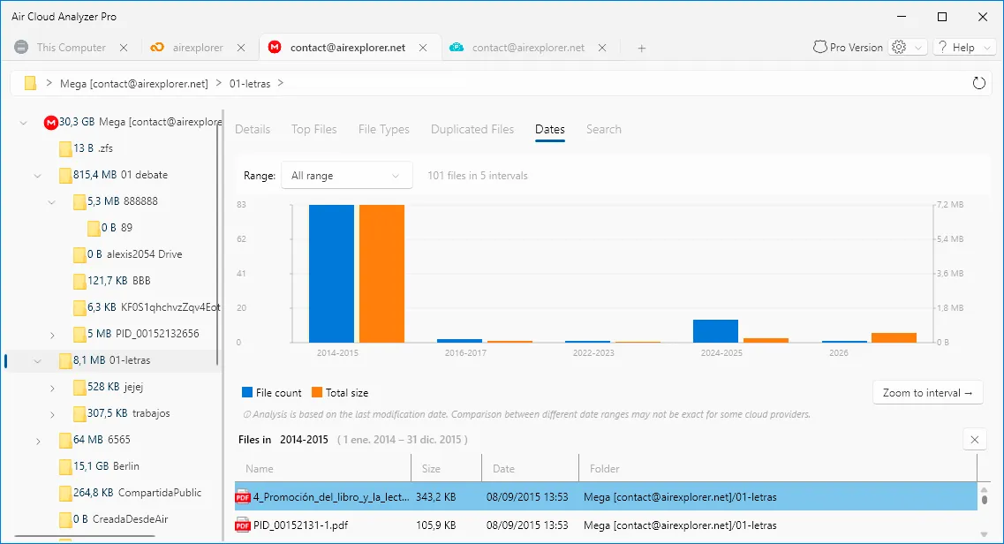
Task: Expand the 6565 folder
Action: click(38, 441)
